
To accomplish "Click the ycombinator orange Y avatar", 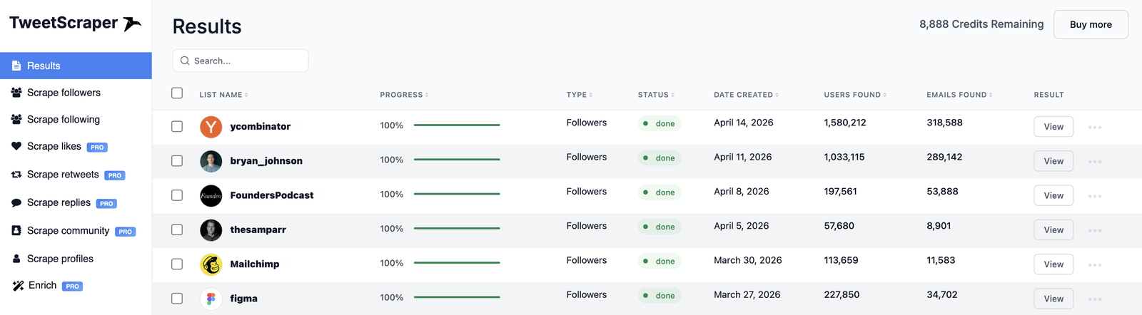I will [211, 127].
